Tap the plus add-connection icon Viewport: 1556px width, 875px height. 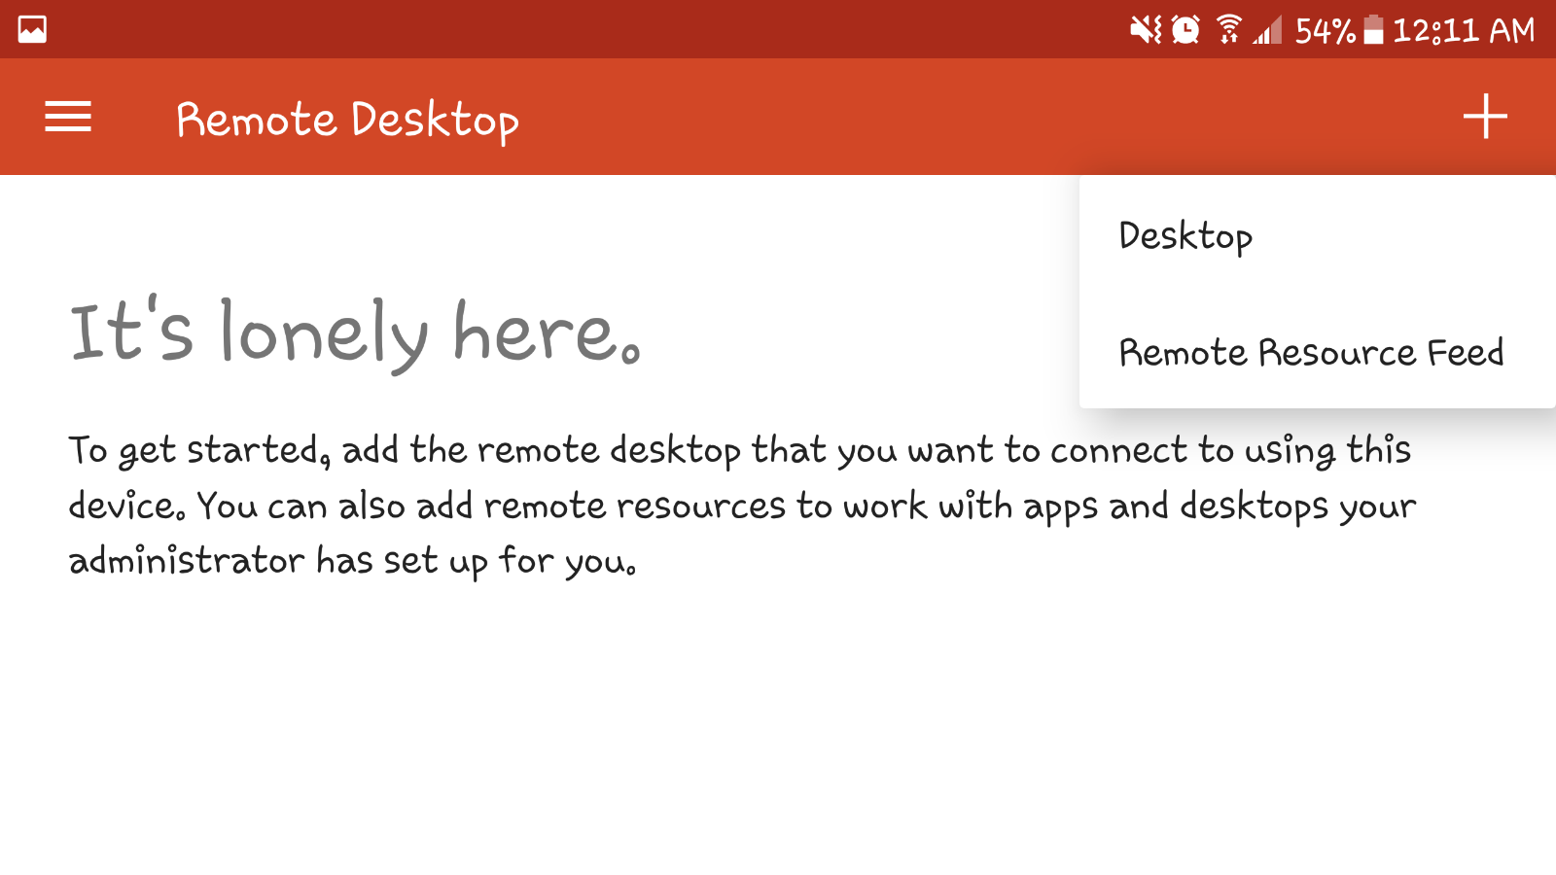click(x=1485, y=117)
